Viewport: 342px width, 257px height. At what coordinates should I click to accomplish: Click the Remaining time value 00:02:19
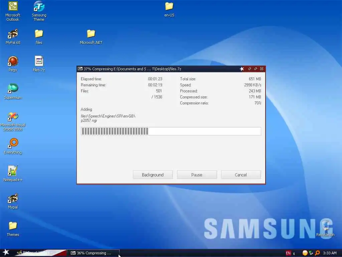pos(155,85)
